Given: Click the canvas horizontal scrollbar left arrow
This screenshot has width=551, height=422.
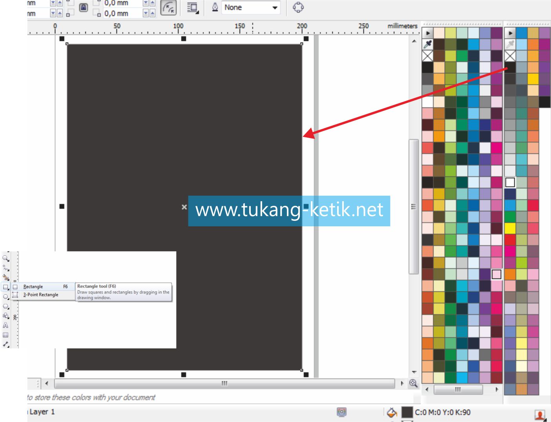Looking at the screenshot, I should click(x=47, y=383).
